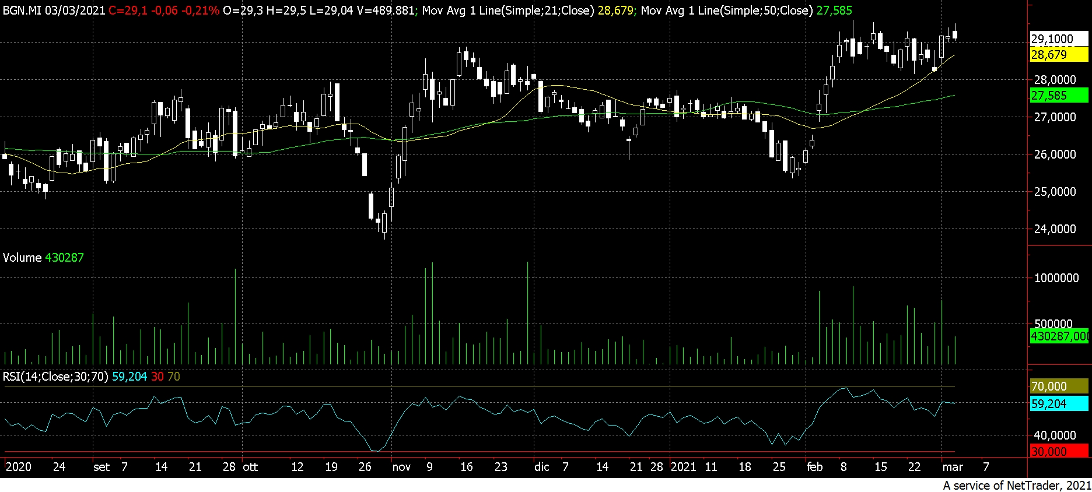The height and width of the screenshot is (492, 1092).
Task: Click the A service of NetTrader, 2021 credit
Action: pos(1017,485)
